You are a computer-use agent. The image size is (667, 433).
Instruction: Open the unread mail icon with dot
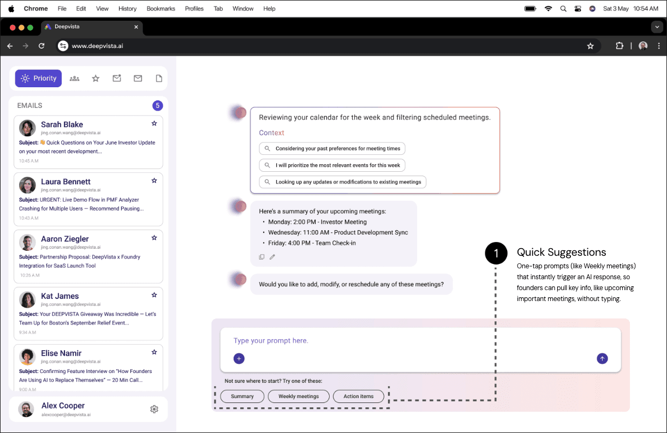pyautogui.click(x=117, y=79)
